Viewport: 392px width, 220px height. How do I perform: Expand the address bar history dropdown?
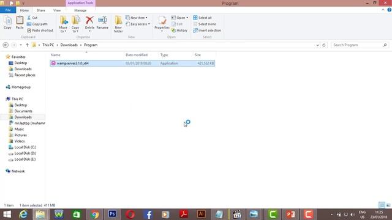(x=317, y=45)
